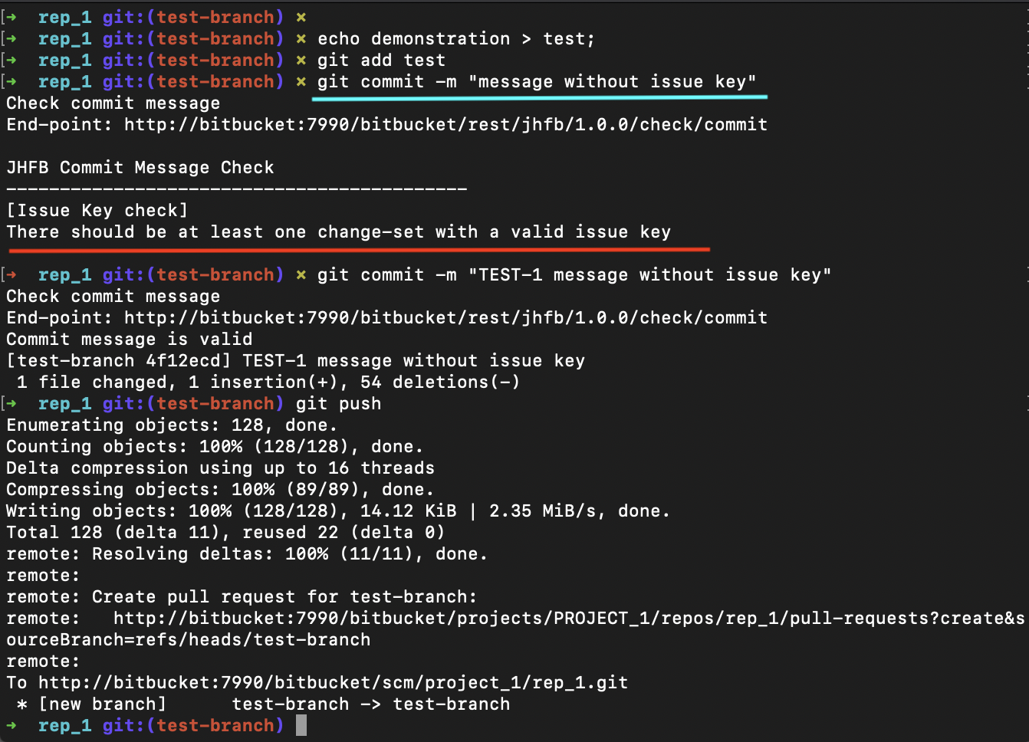Click the git push command text
The image size is (1029, 742).
338,403
